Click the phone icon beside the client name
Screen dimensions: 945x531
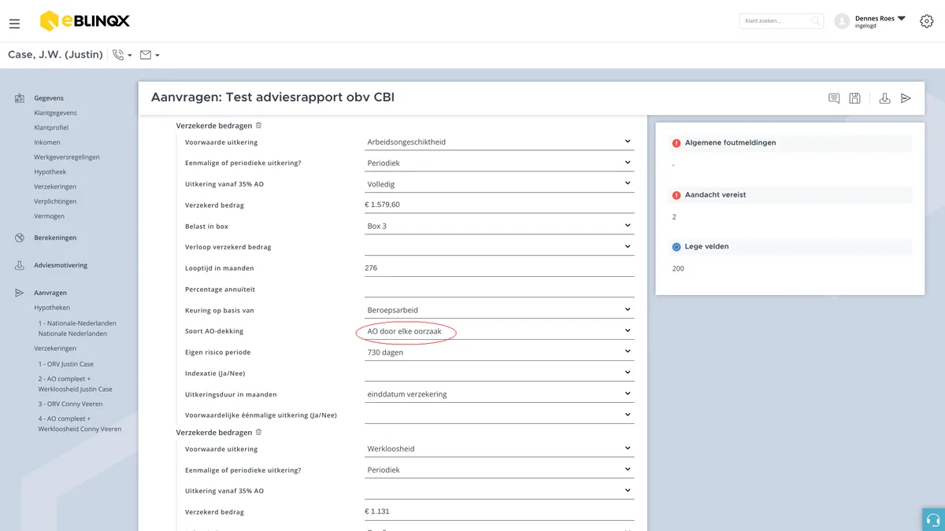tap(118, 55)
